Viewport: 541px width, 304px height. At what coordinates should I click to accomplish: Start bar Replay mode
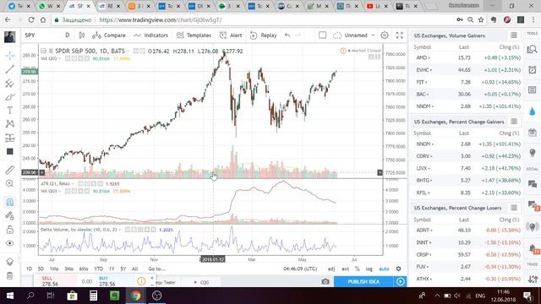click(x=263, y=35)
